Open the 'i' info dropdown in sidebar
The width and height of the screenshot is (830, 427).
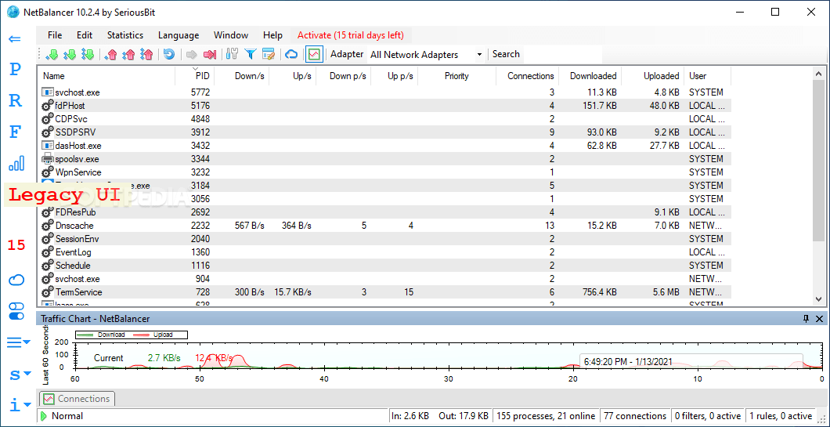[19, 406]
